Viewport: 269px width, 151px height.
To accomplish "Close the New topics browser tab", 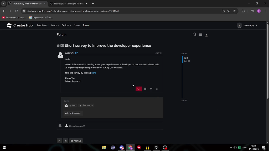I will [86, 4].
